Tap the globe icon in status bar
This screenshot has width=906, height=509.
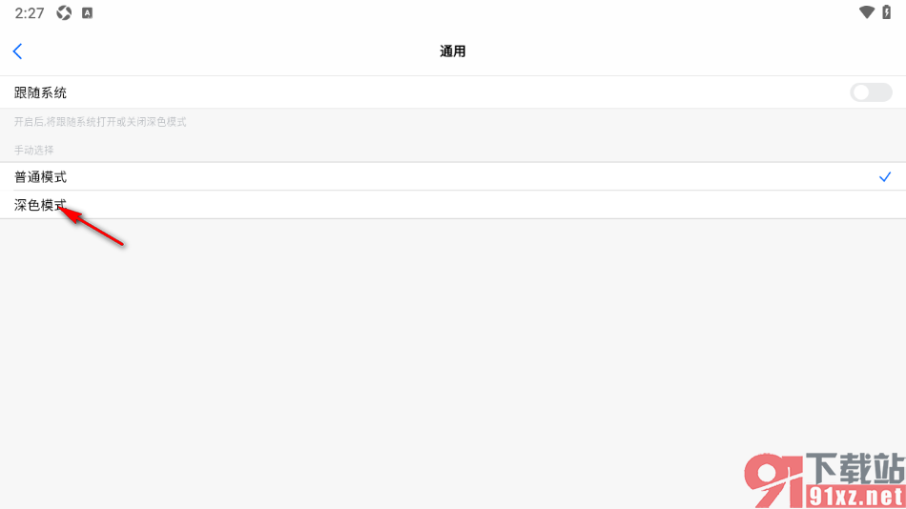pyautogui.click(x=64, y=12)
